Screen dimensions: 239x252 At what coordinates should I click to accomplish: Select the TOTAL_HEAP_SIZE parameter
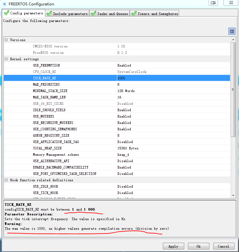tap(47, 148)
